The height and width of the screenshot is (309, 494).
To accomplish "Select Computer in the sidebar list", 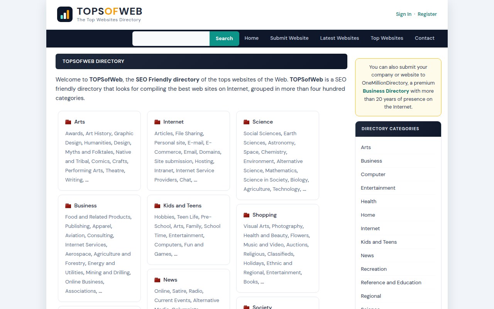I will point(373,175).
